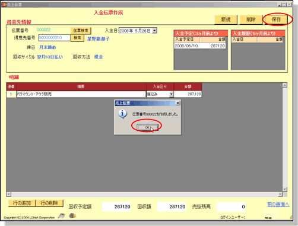This screenshot has width=298, height=226.
Task: Click the 伝票番号 value 000022
Action: pos(43,30)
